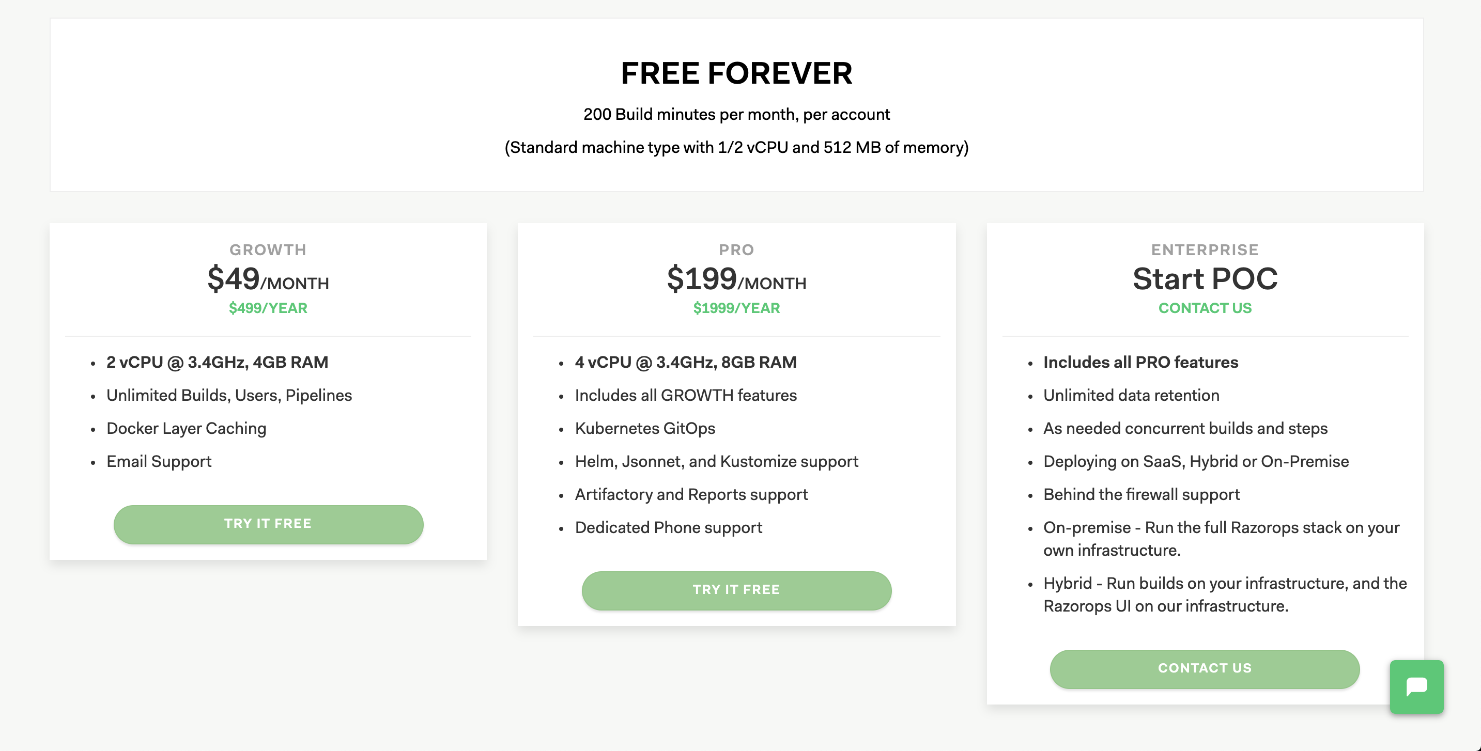Click the Docker Layer Caching feature item
Viewport: 1481px width, 751px height.
[186, 429]
